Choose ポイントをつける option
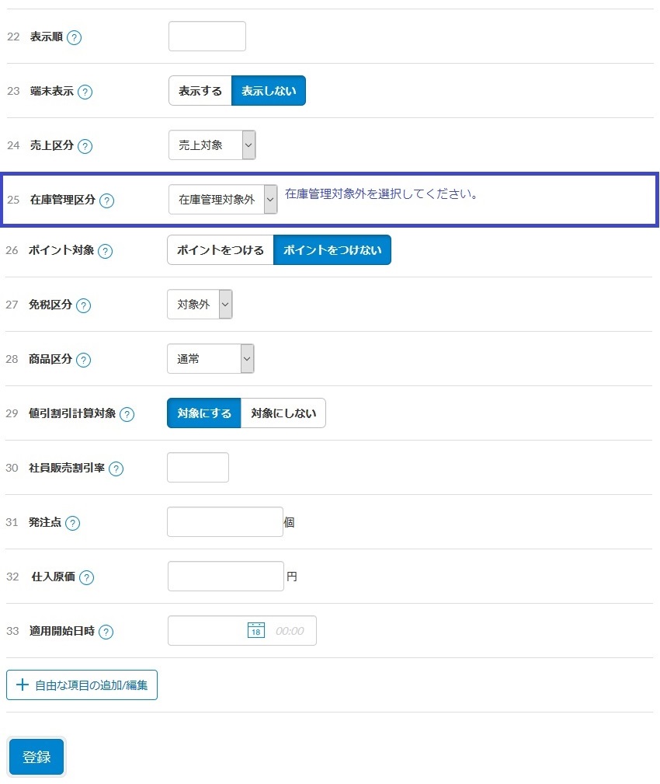This screenshot has height=784, width=660. pyautogui.click(x=221, y=250)
